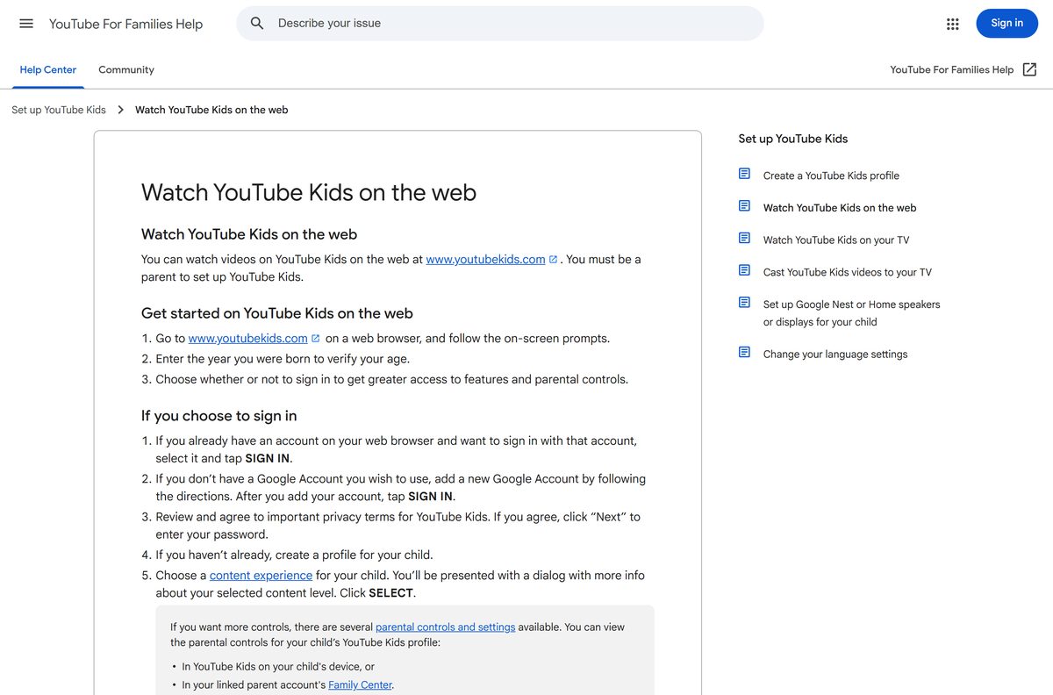Open www.youtubekids.com link in intro paragraph
This screenshot has height=695, width=1053.
[x=485, y=260]
